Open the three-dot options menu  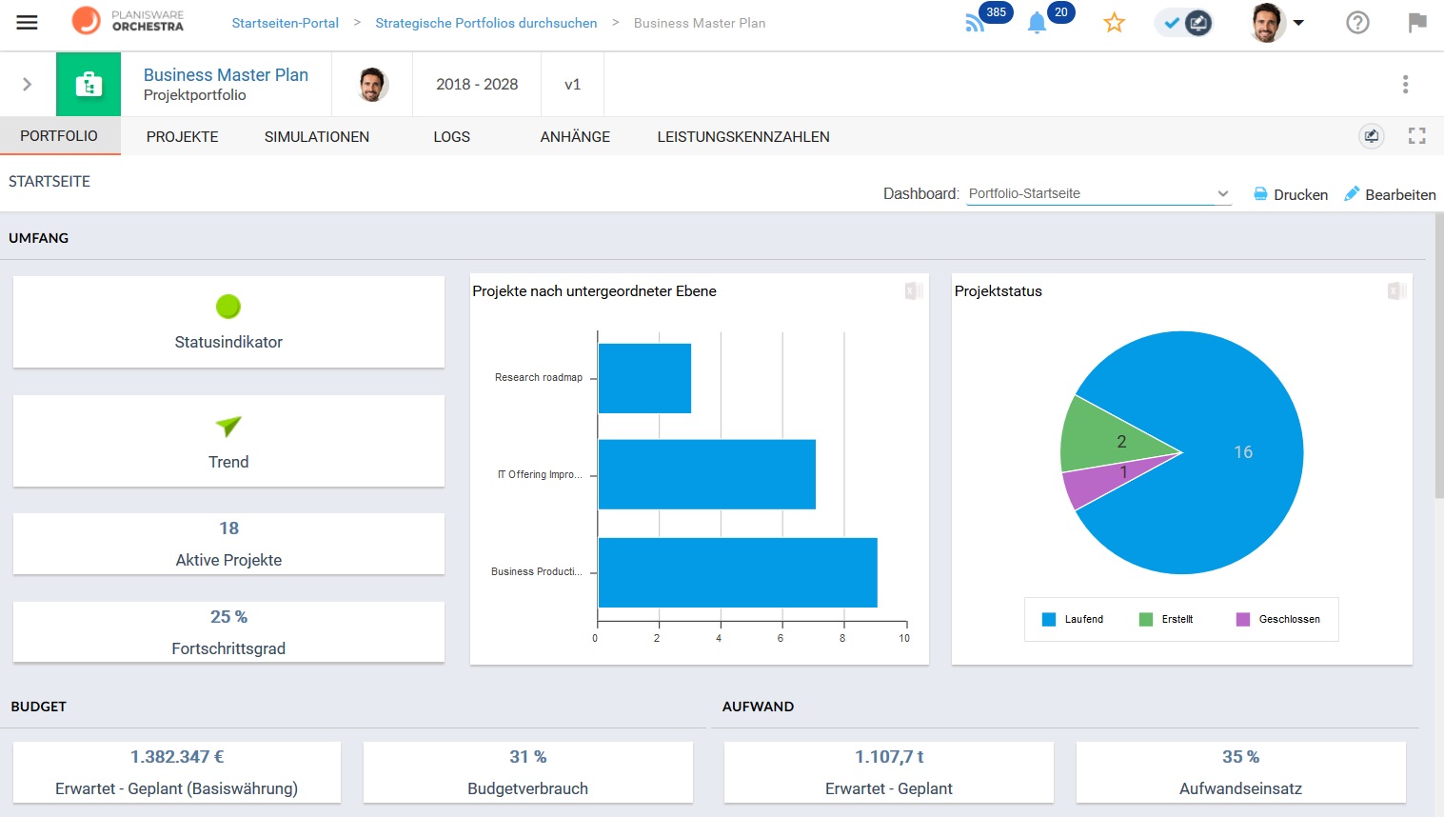1405,84
